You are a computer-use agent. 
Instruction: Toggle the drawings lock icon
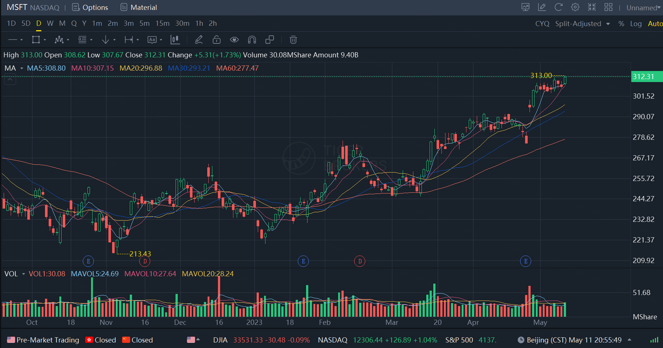coord(216,40)
